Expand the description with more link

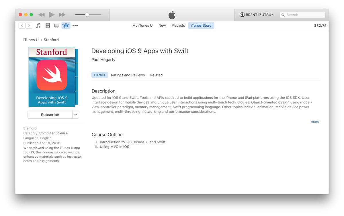315,122
